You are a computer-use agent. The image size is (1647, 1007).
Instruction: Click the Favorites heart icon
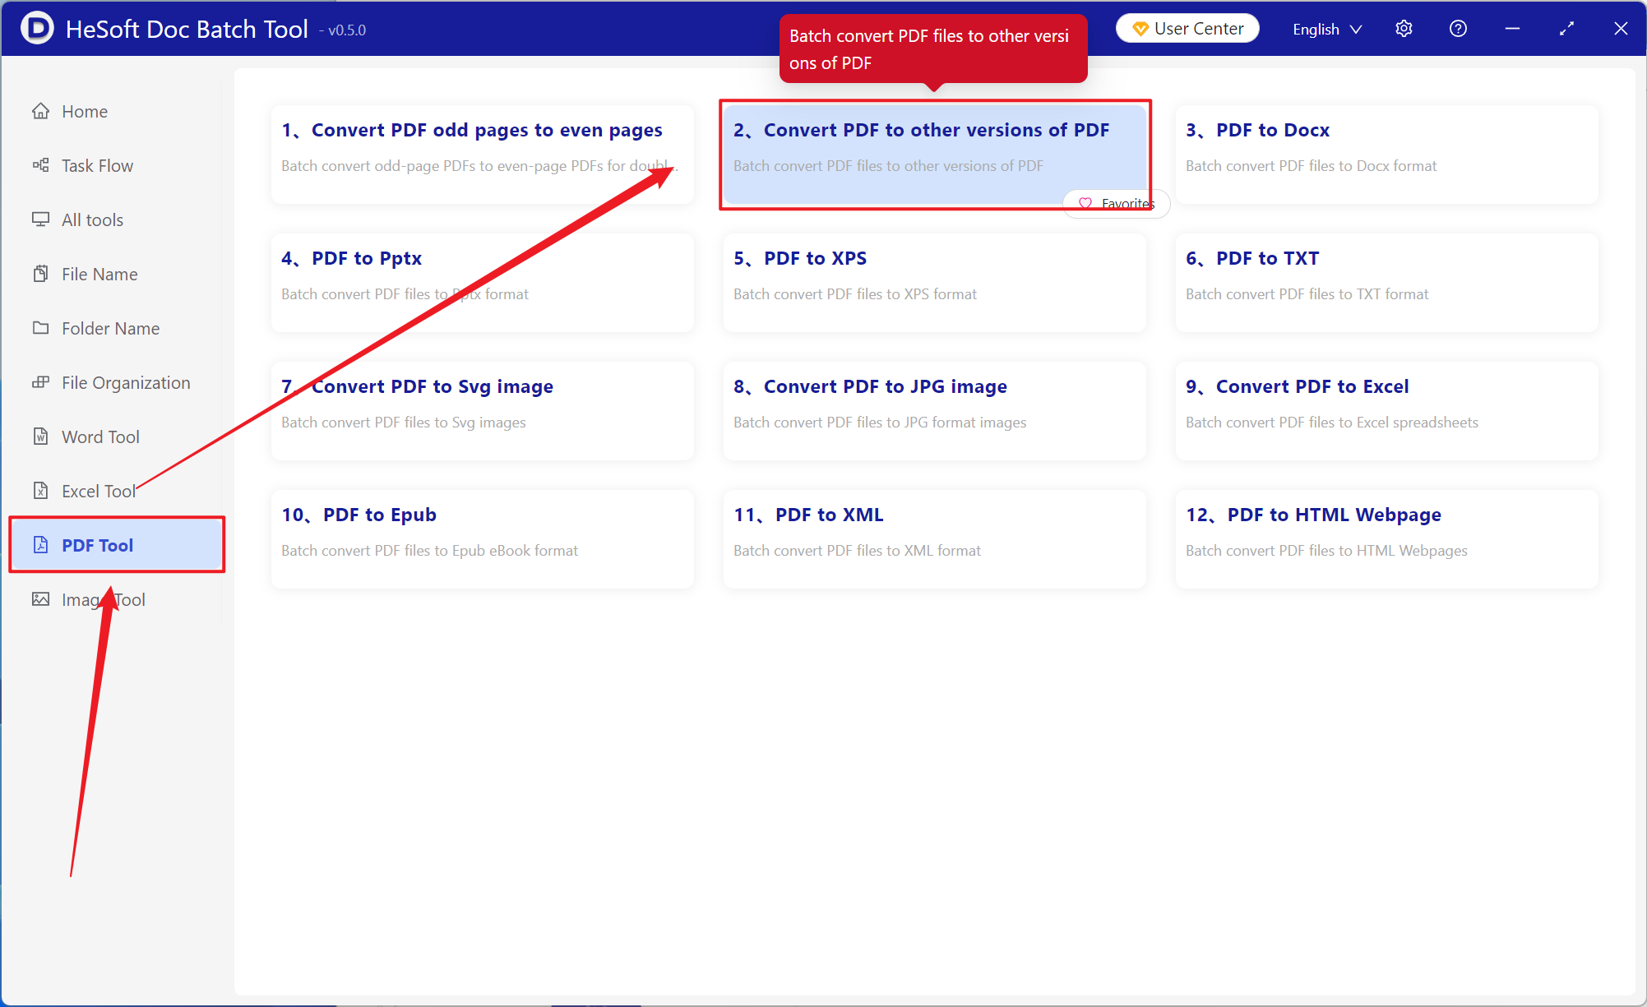[1085, 203]
